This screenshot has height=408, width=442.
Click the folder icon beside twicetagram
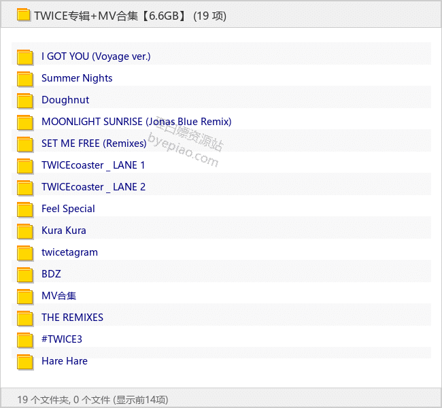[x=24, y=253]
